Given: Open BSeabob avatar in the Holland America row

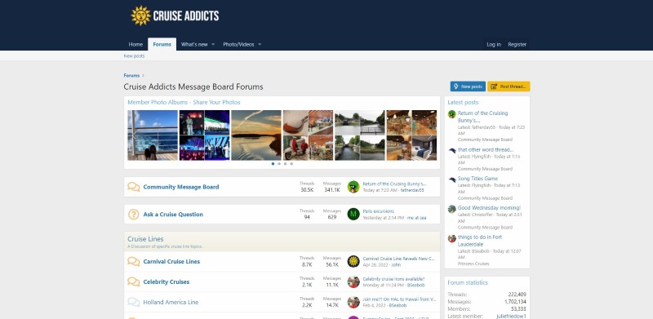Looking at the screenshot, I should click(353, 303).
